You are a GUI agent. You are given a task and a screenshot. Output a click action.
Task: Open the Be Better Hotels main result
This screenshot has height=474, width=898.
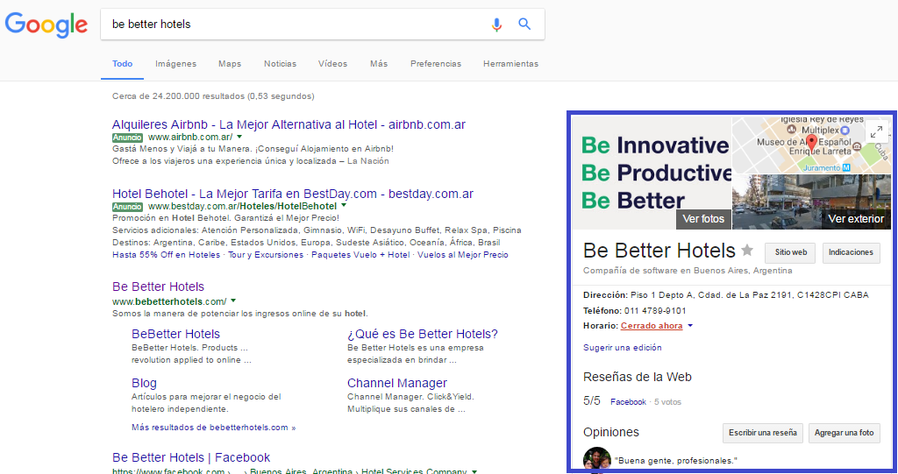point(158,287)
